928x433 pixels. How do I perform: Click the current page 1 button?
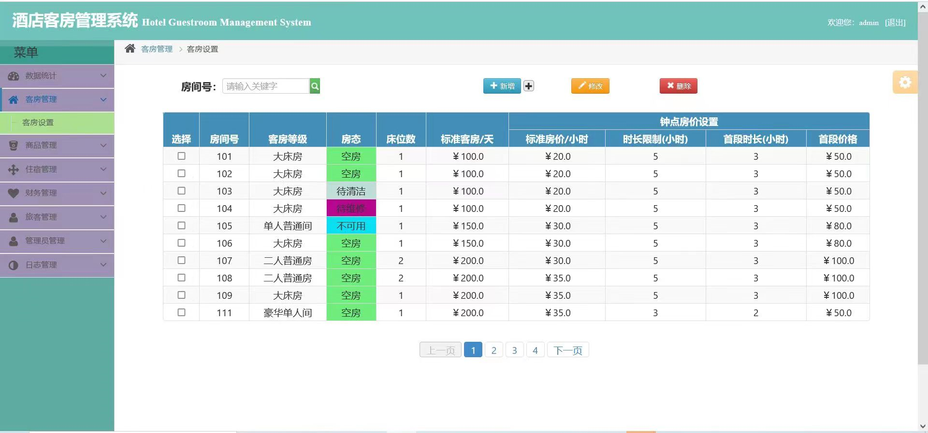tap(473, 350)
